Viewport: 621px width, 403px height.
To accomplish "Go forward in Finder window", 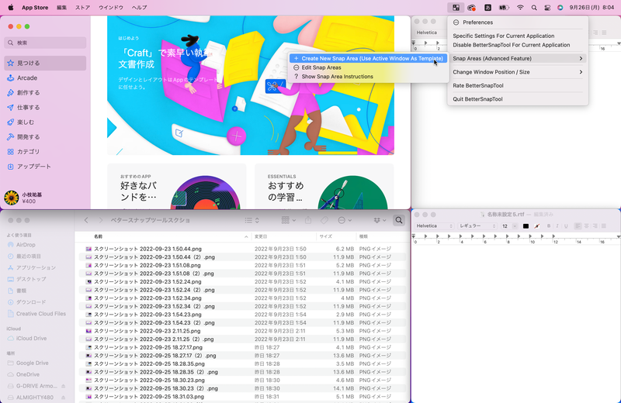I will (101, 220).
